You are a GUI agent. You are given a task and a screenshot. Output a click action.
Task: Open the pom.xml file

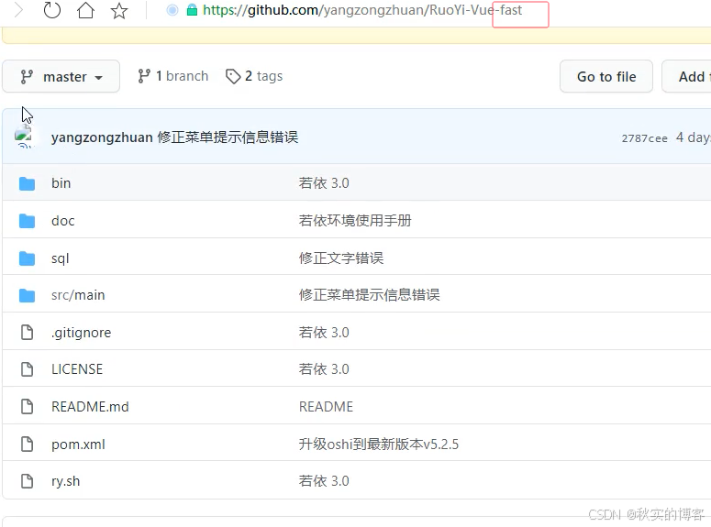[x=79, y=445]
